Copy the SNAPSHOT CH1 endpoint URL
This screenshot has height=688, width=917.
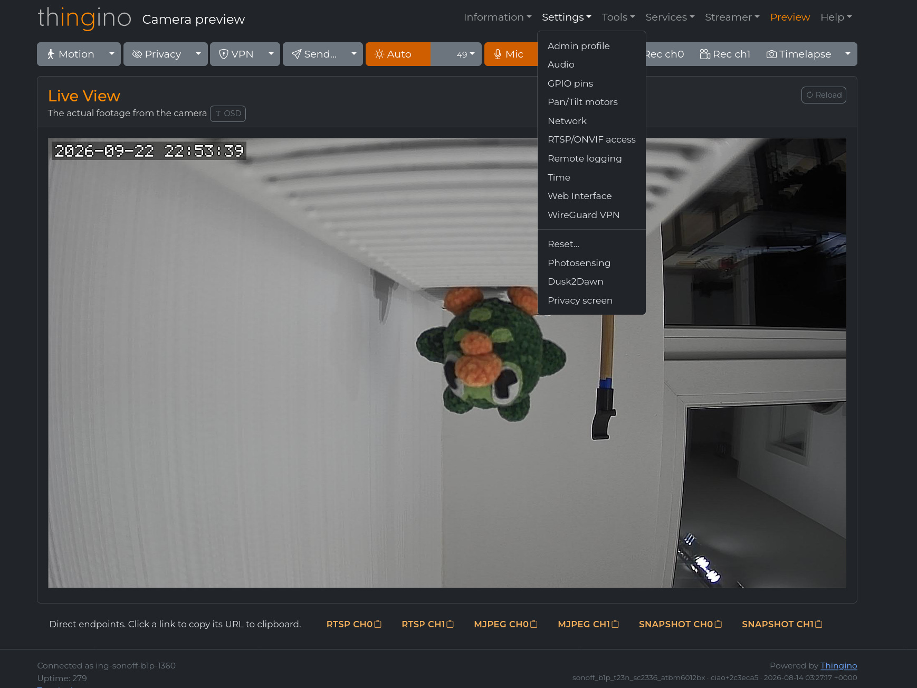tap(782, 624)
